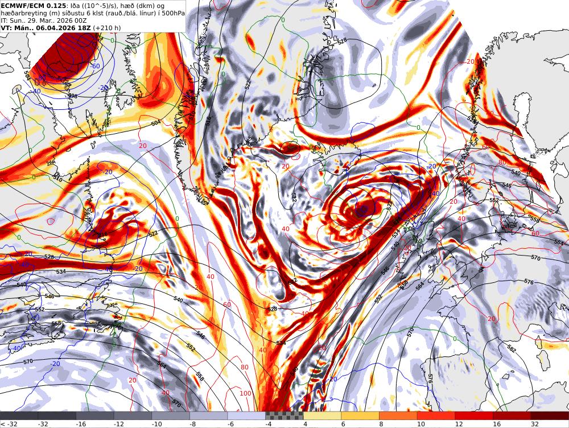Click the '582' height contour label
The height and width of the screenshot is (428, 569).
pyautogui.click(x=511, y=349)
